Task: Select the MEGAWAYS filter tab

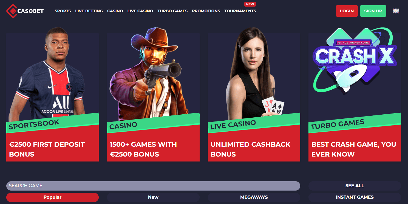Action: 254,197
